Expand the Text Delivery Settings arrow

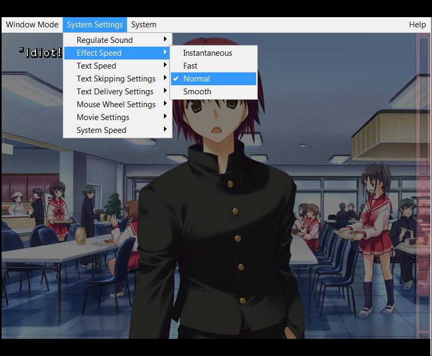pyautogui.click(x=165, y=91)
